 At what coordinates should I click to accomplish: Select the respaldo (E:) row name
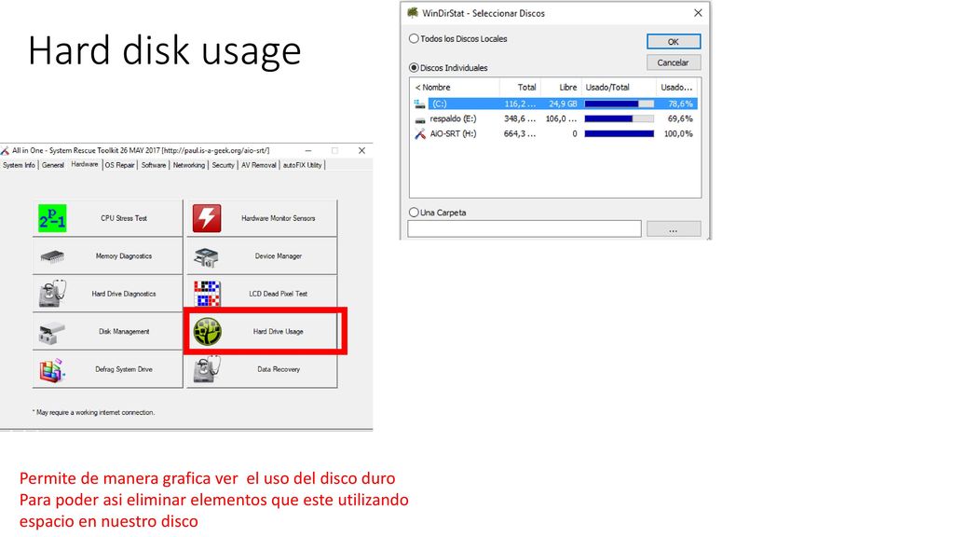[453, 118]
